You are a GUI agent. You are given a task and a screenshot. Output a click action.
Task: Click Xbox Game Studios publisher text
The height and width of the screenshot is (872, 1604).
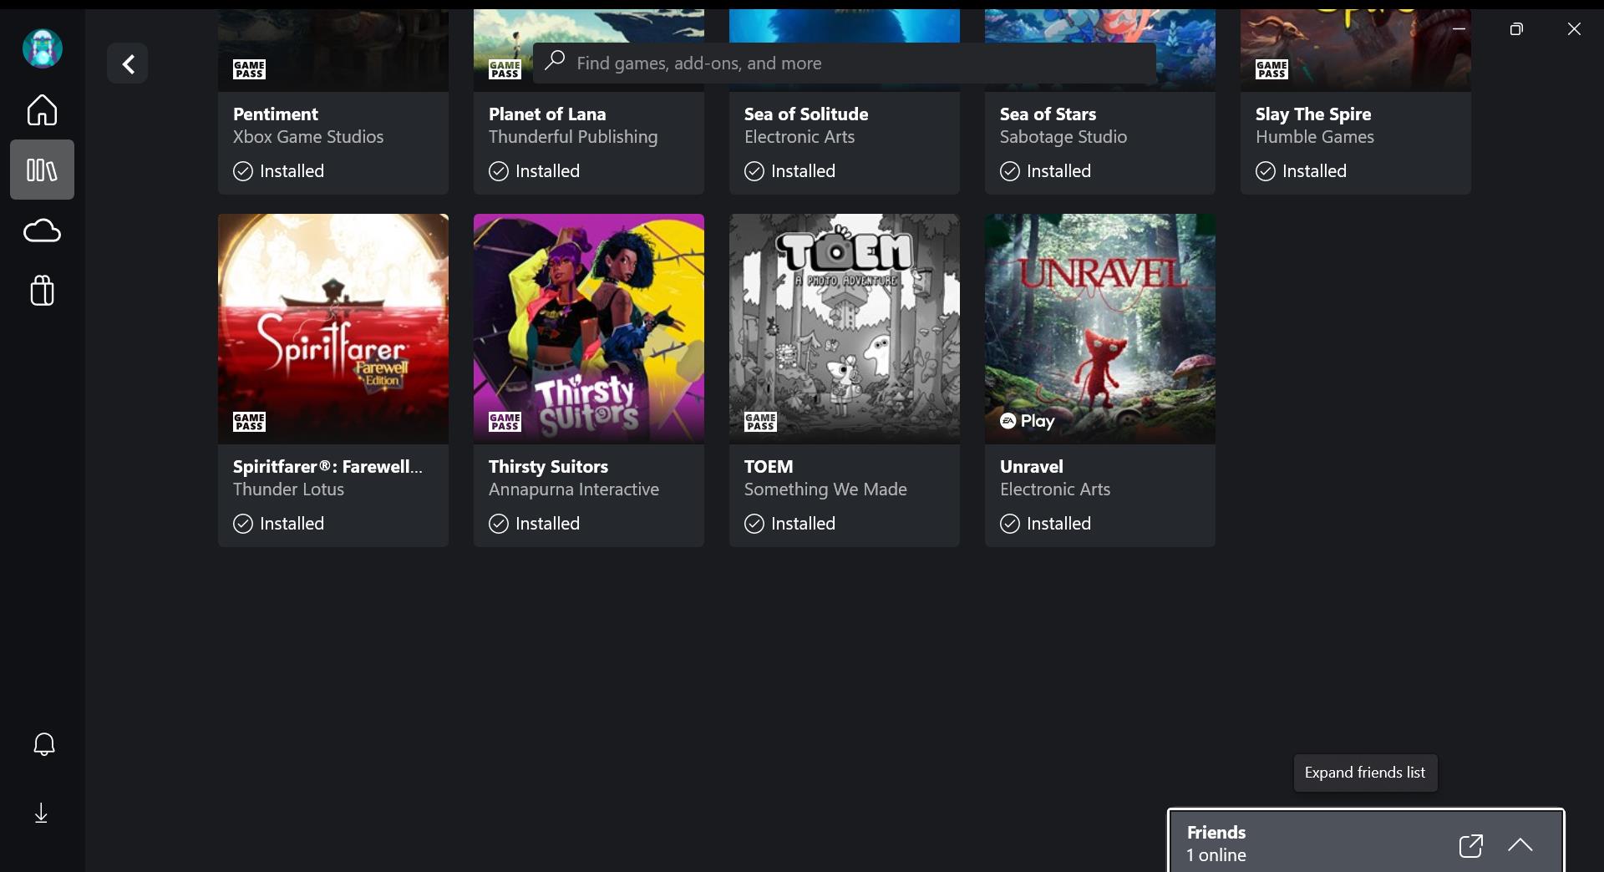(308, 137)
